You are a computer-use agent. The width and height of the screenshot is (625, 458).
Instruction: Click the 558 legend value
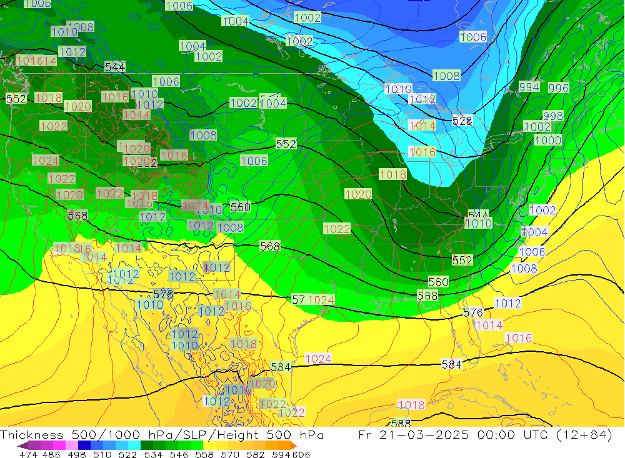click(x=204, y=454)
